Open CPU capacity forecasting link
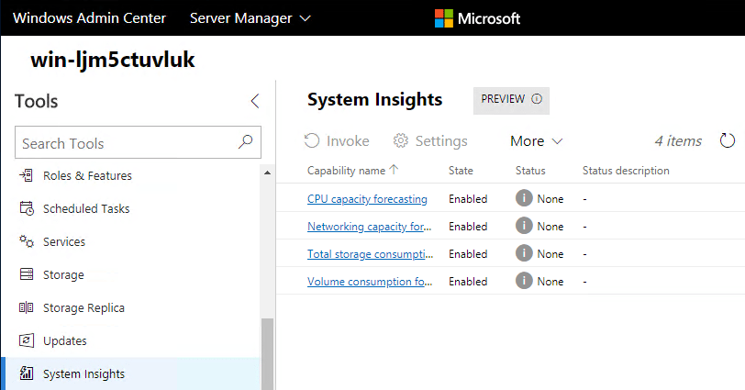This screenshot has width=745, height=390. pos(367,198)
